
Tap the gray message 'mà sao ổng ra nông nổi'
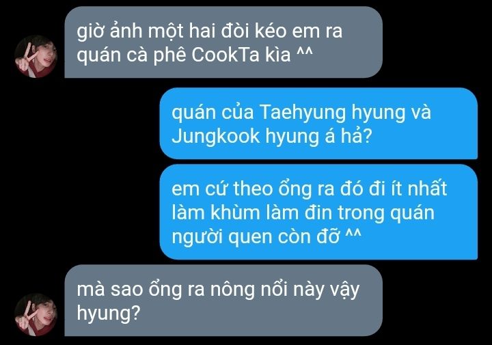click(x=223, y=301)
